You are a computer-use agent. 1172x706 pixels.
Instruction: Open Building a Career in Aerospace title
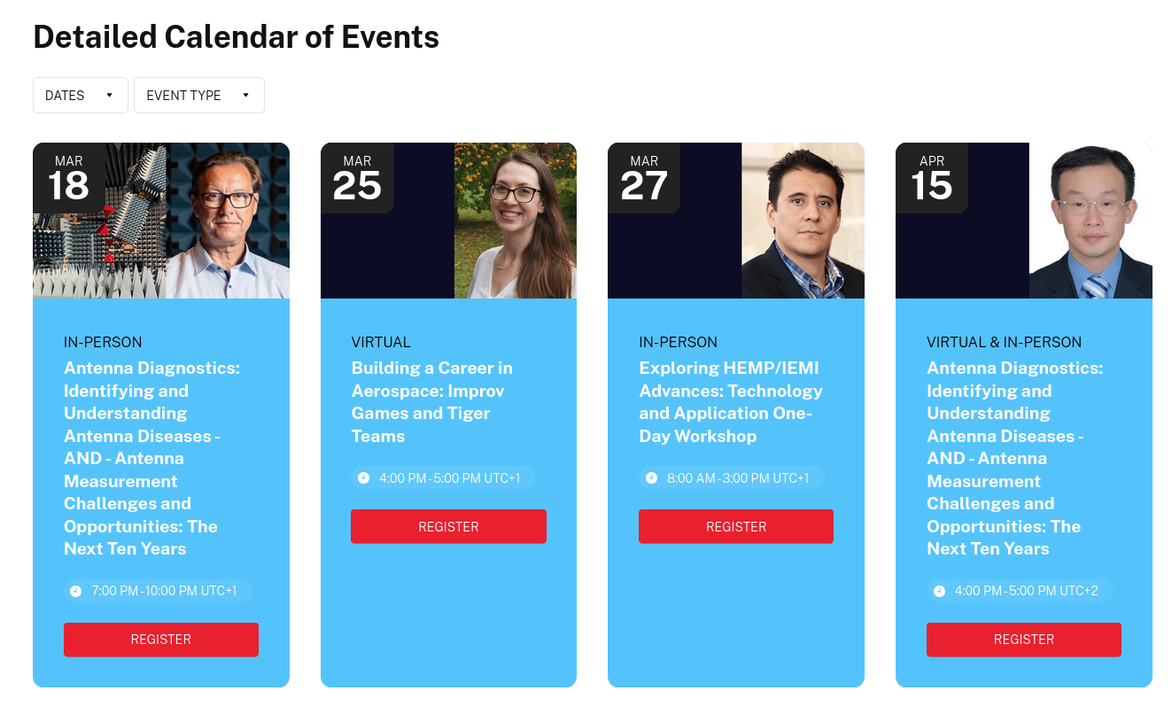431,402
